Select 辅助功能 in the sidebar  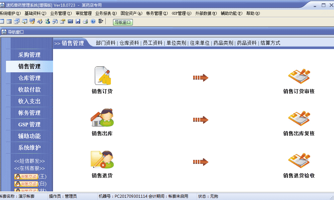point(29,136)
